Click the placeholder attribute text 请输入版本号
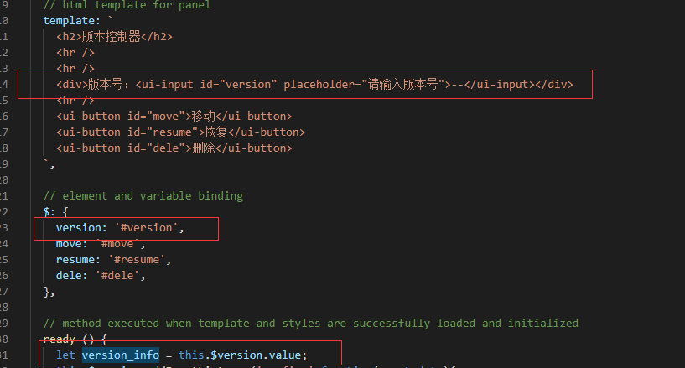The height and width of the screenshot is (368, 685). point(404,85)
